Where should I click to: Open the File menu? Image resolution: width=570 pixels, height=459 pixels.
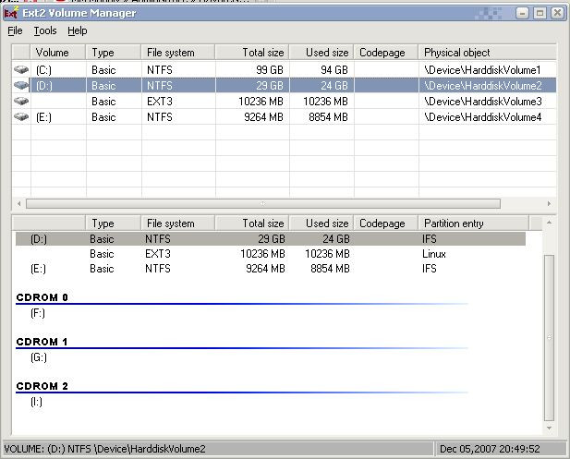click(15, 30)
